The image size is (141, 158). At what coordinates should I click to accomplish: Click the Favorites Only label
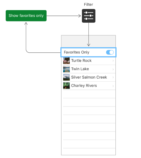(x=76, y=52)
